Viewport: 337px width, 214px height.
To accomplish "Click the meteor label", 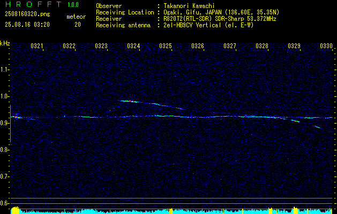I will pos(76,17).
